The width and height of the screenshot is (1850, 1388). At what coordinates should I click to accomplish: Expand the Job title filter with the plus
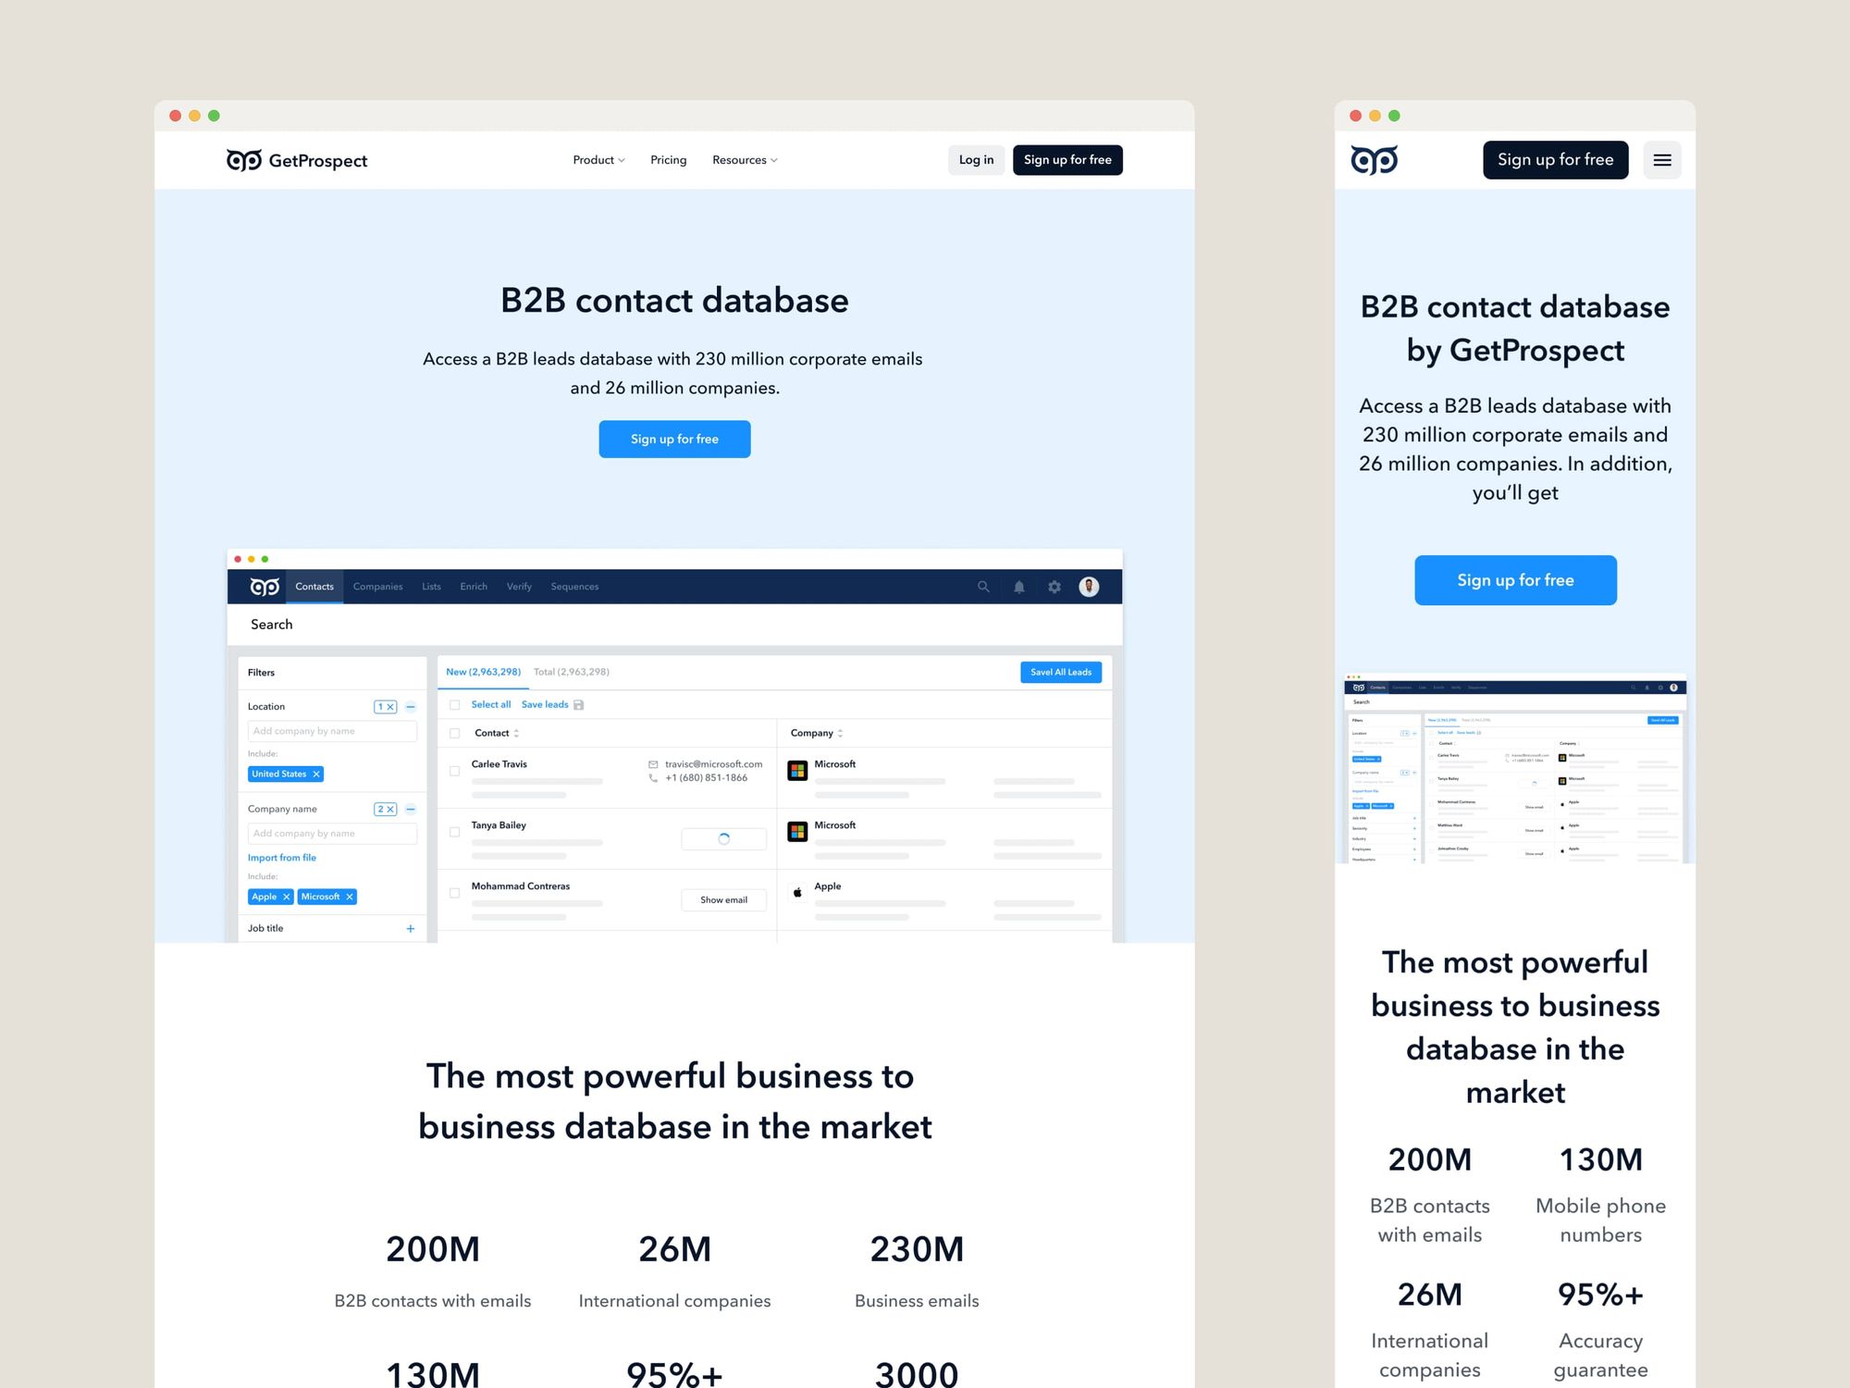tap(411, 928)
